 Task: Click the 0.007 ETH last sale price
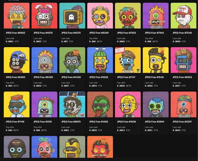pos(67,41)
